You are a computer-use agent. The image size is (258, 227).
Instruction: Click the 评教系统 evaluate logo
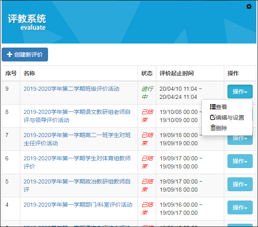click(x=27, y=22)
